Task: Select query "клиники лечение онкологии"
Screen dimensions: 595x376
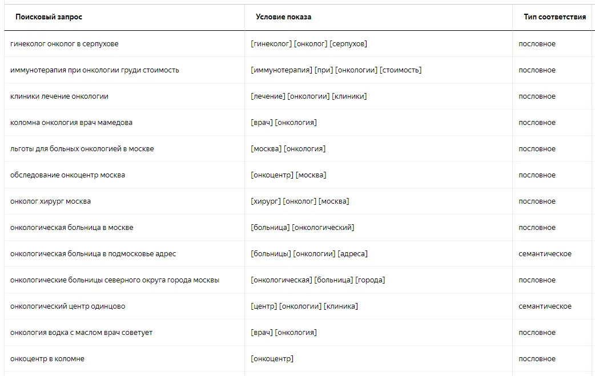Action: pyautogui.click(x=59, y=96)
